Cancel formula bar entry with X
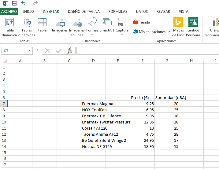Viewport: 219px width, 169px height. coord(47,51)
